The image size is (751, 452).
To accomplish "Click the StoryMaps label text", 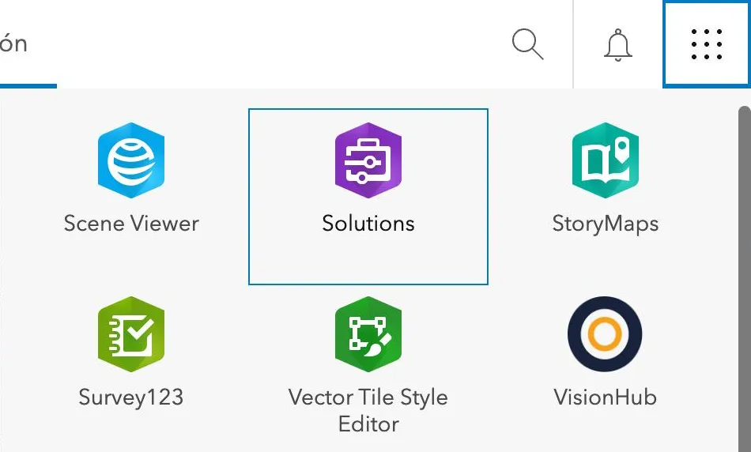I will (606, 224).
